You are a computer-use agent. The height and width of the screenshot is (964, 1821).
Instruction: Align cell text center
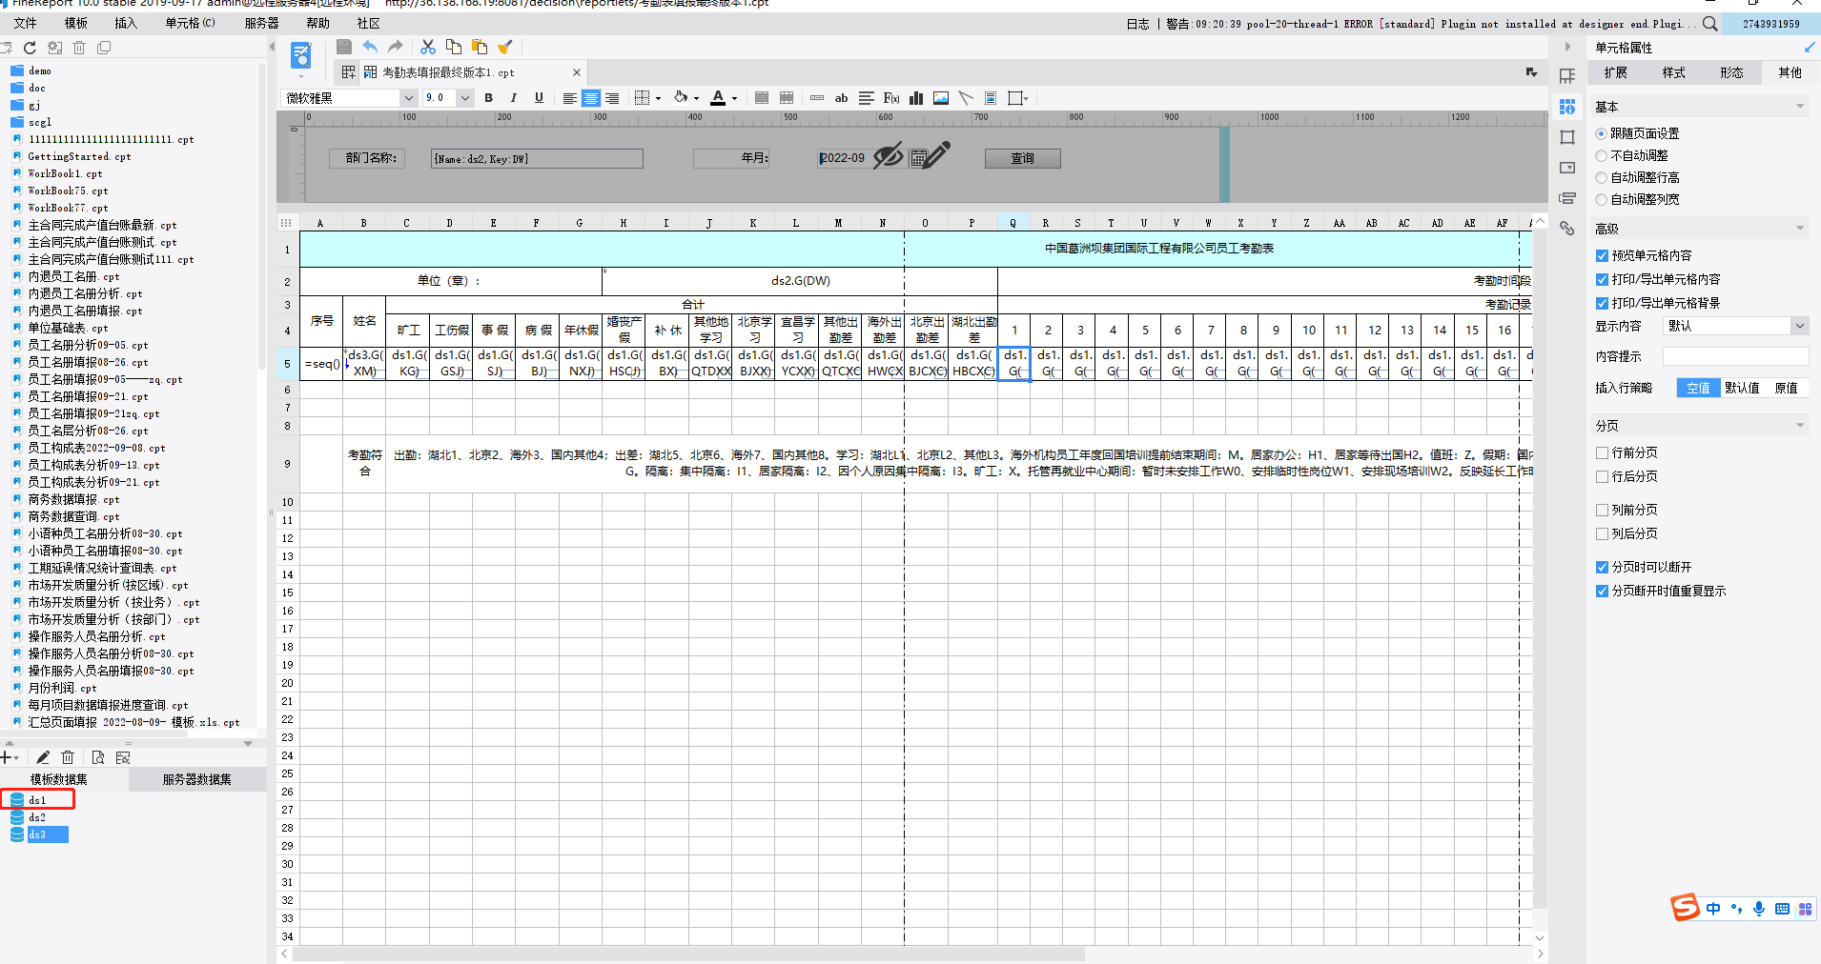pos(591,98)
